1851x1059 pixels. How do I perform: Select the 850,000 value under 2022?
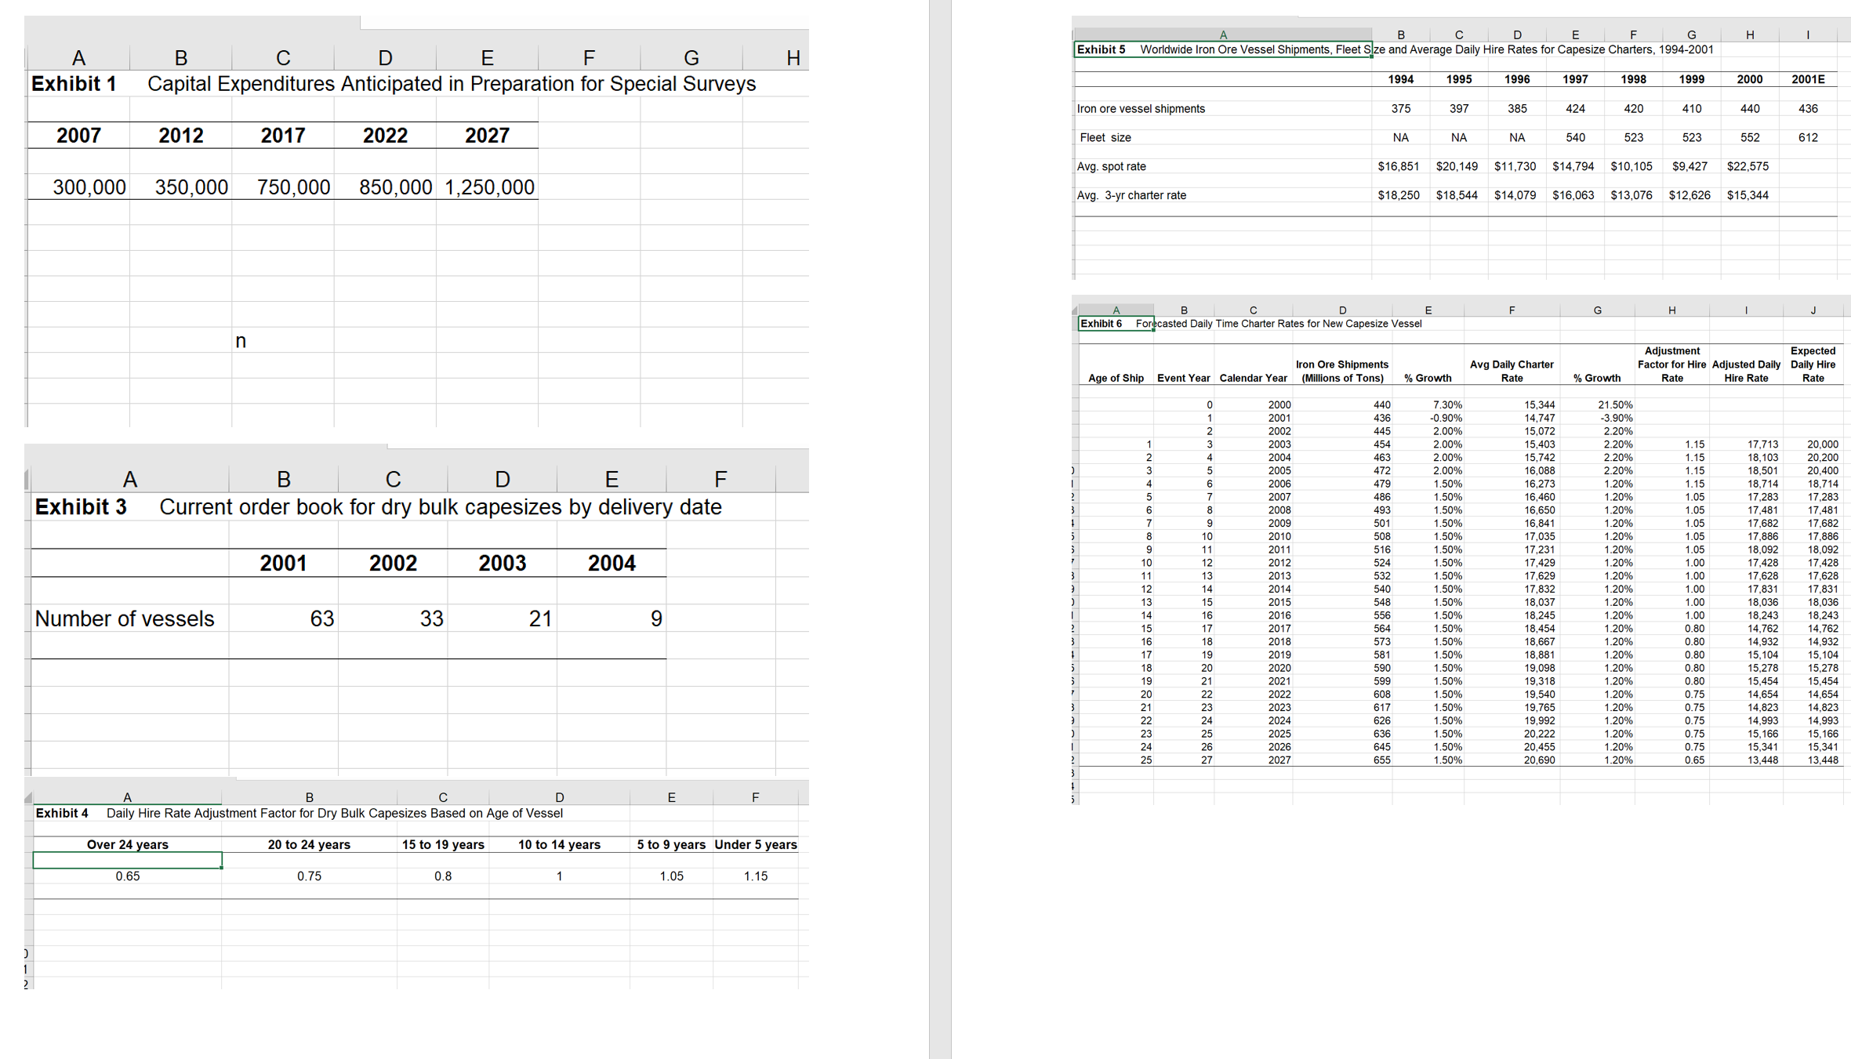396,187
